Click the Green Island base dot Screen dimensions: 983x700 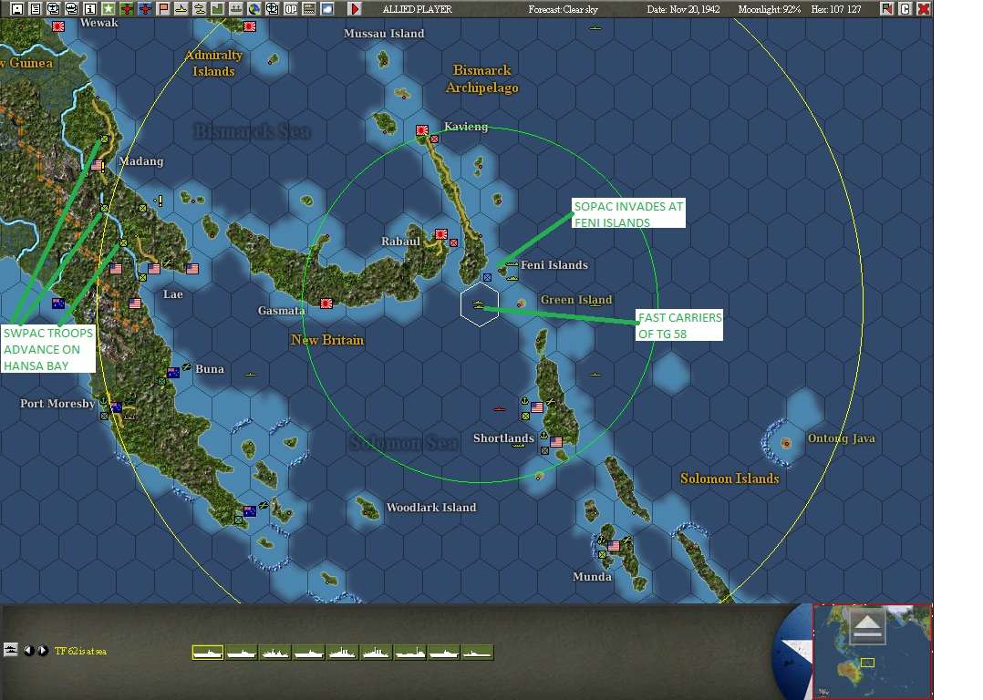point(521,304)
